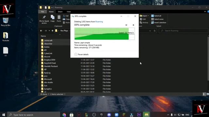
Task: Select the .minecraft folder
Action: 48,40
